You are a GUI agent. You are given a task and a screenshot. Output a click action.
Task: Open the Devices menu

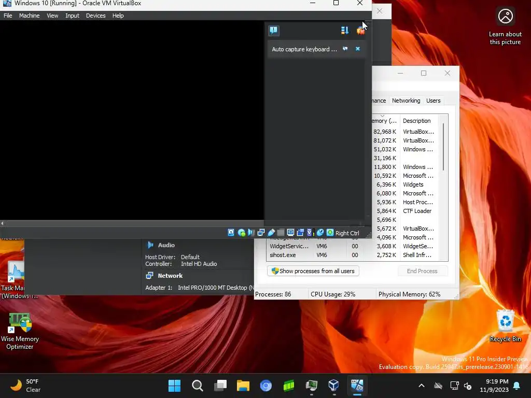pos(95,16)
